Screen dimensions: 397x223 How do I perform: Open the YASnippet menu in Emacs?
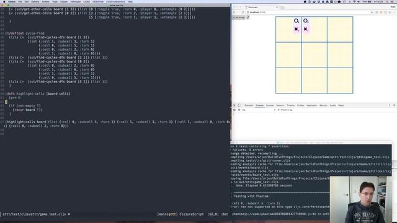tap(76, 1)
